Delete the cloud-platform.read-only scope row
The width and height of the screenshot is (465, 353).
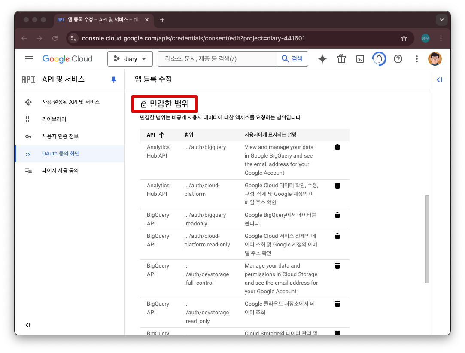pos(337,237)
